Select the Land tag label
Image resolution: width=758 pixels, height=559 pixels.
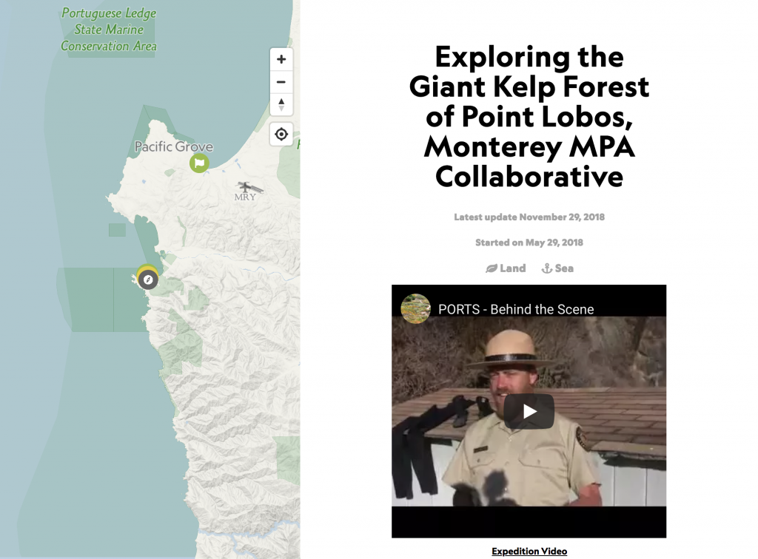point(512,268)
